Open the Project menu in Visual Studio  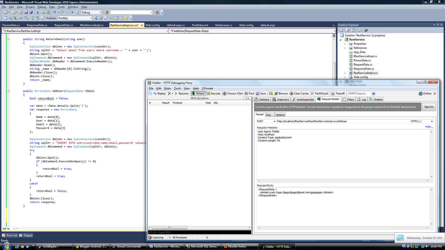(30, 7)
